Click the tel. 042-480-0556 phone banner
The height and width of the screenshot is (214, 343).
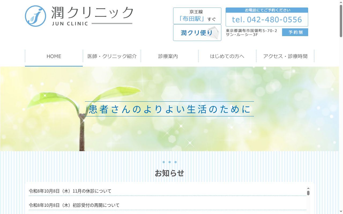point(267,20)
